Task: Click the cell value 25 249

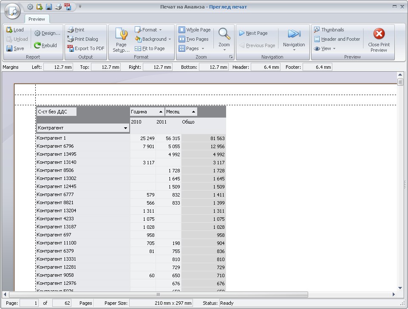Action: [147, 138]
